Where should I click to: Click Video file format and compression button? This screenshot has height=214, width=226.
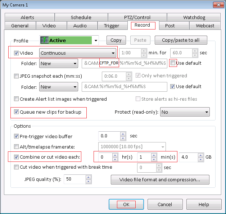pyautogui.click(x=160, y=179)
